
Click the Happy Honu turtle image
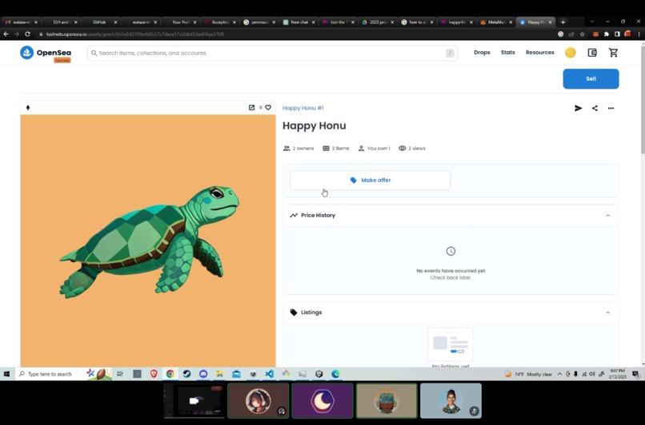pos(148,240)
